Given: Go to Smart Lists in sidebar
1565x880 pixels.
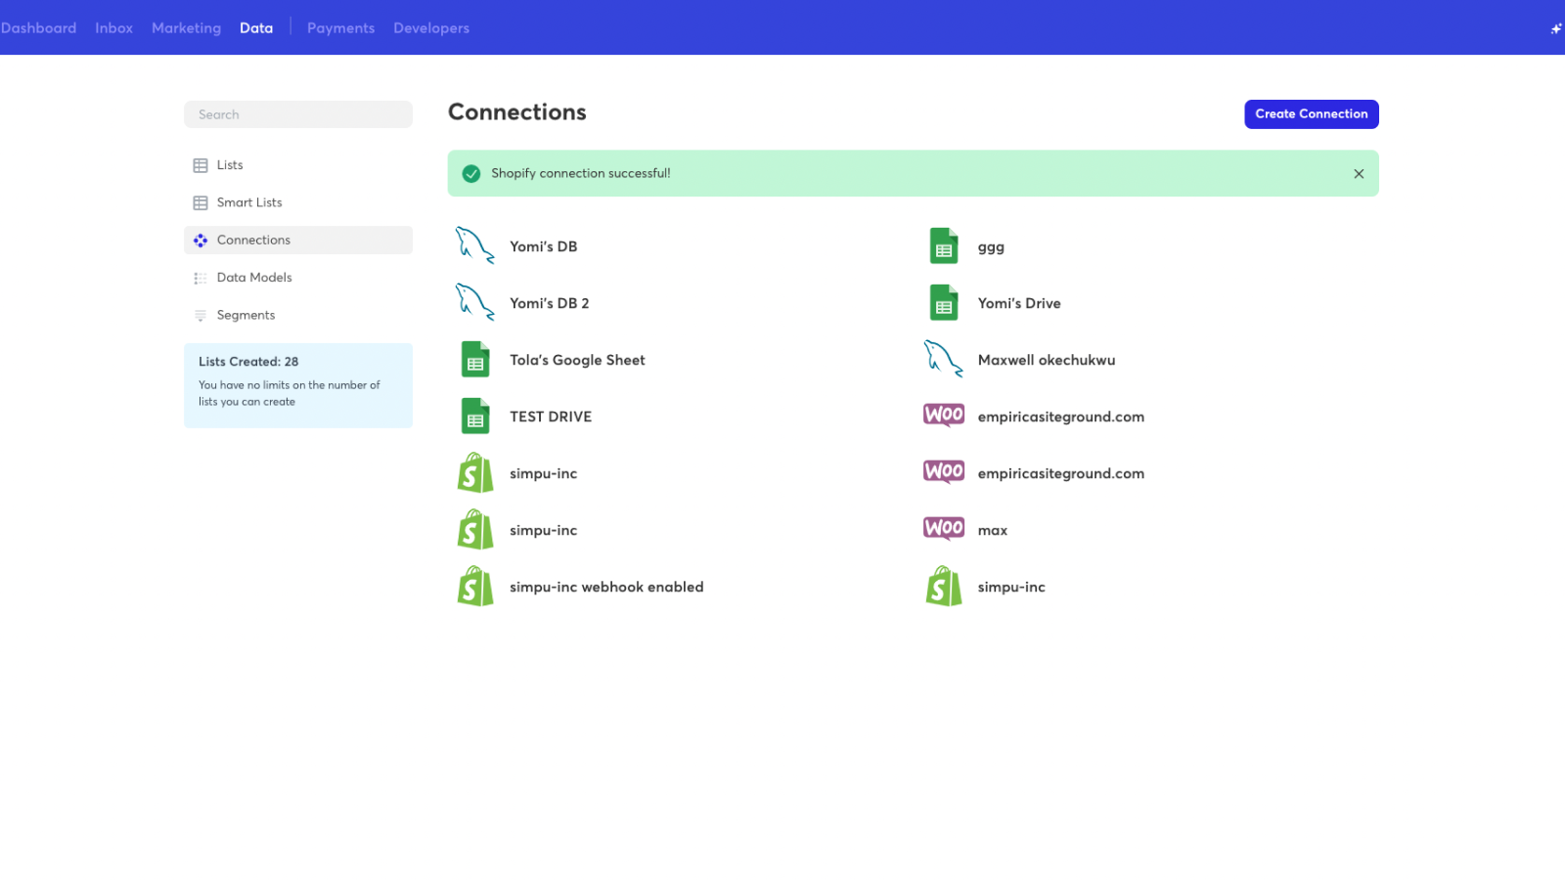Looking at the screenshot, I should point(249,202).
